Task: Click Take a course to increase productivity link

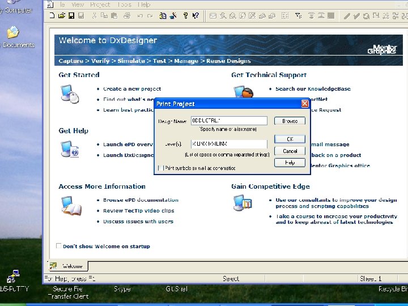Action: (336, 219)
